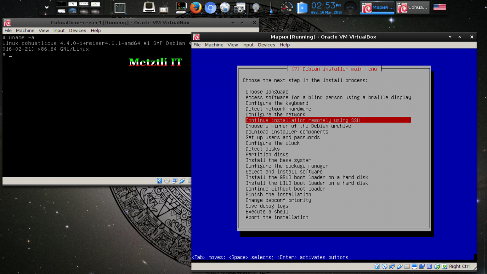Select 'Choose language' in installer menu
Screen dimensions: 487x274
point(267,92)
